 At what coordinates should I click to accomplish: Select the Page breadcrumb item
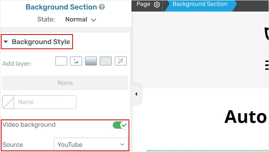click(143, 4)
